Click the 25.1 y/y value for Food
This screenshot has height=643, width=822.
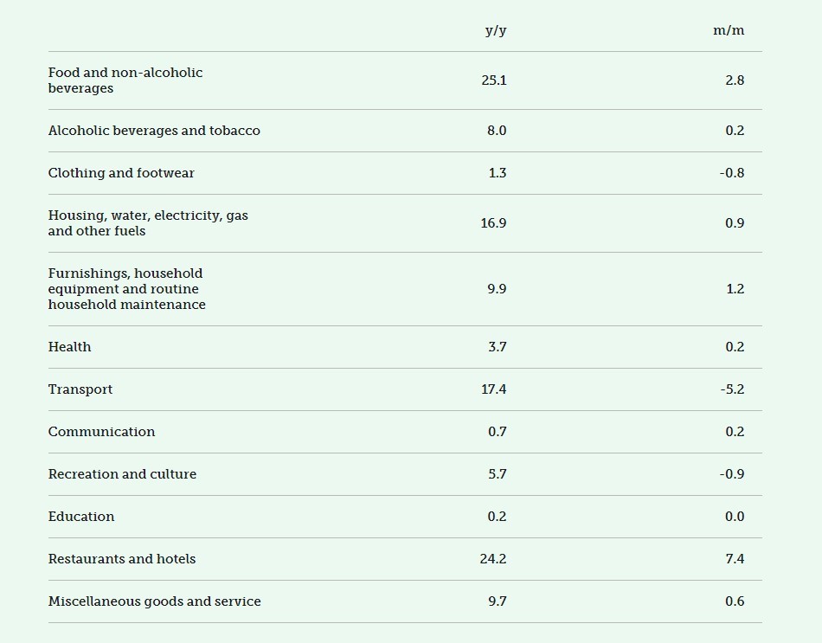point(494,80)
